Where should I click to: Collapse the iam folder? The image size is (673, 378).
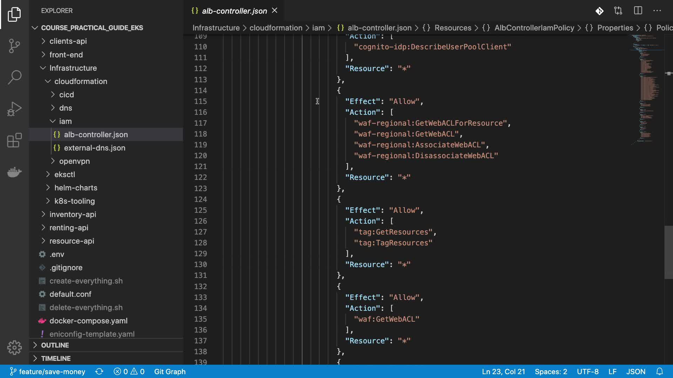click(x=65, y=121)
